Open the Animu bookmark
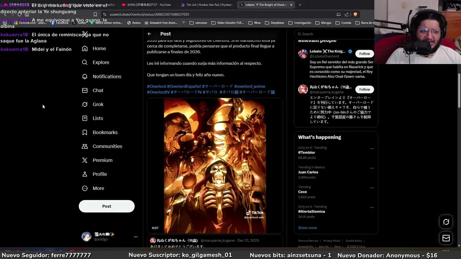 134,23
